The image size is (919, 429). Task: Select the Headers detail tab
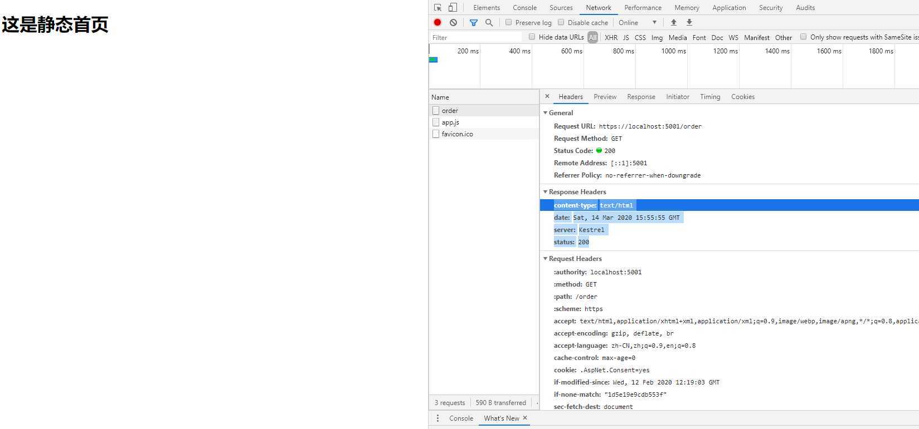click(571, 96)
